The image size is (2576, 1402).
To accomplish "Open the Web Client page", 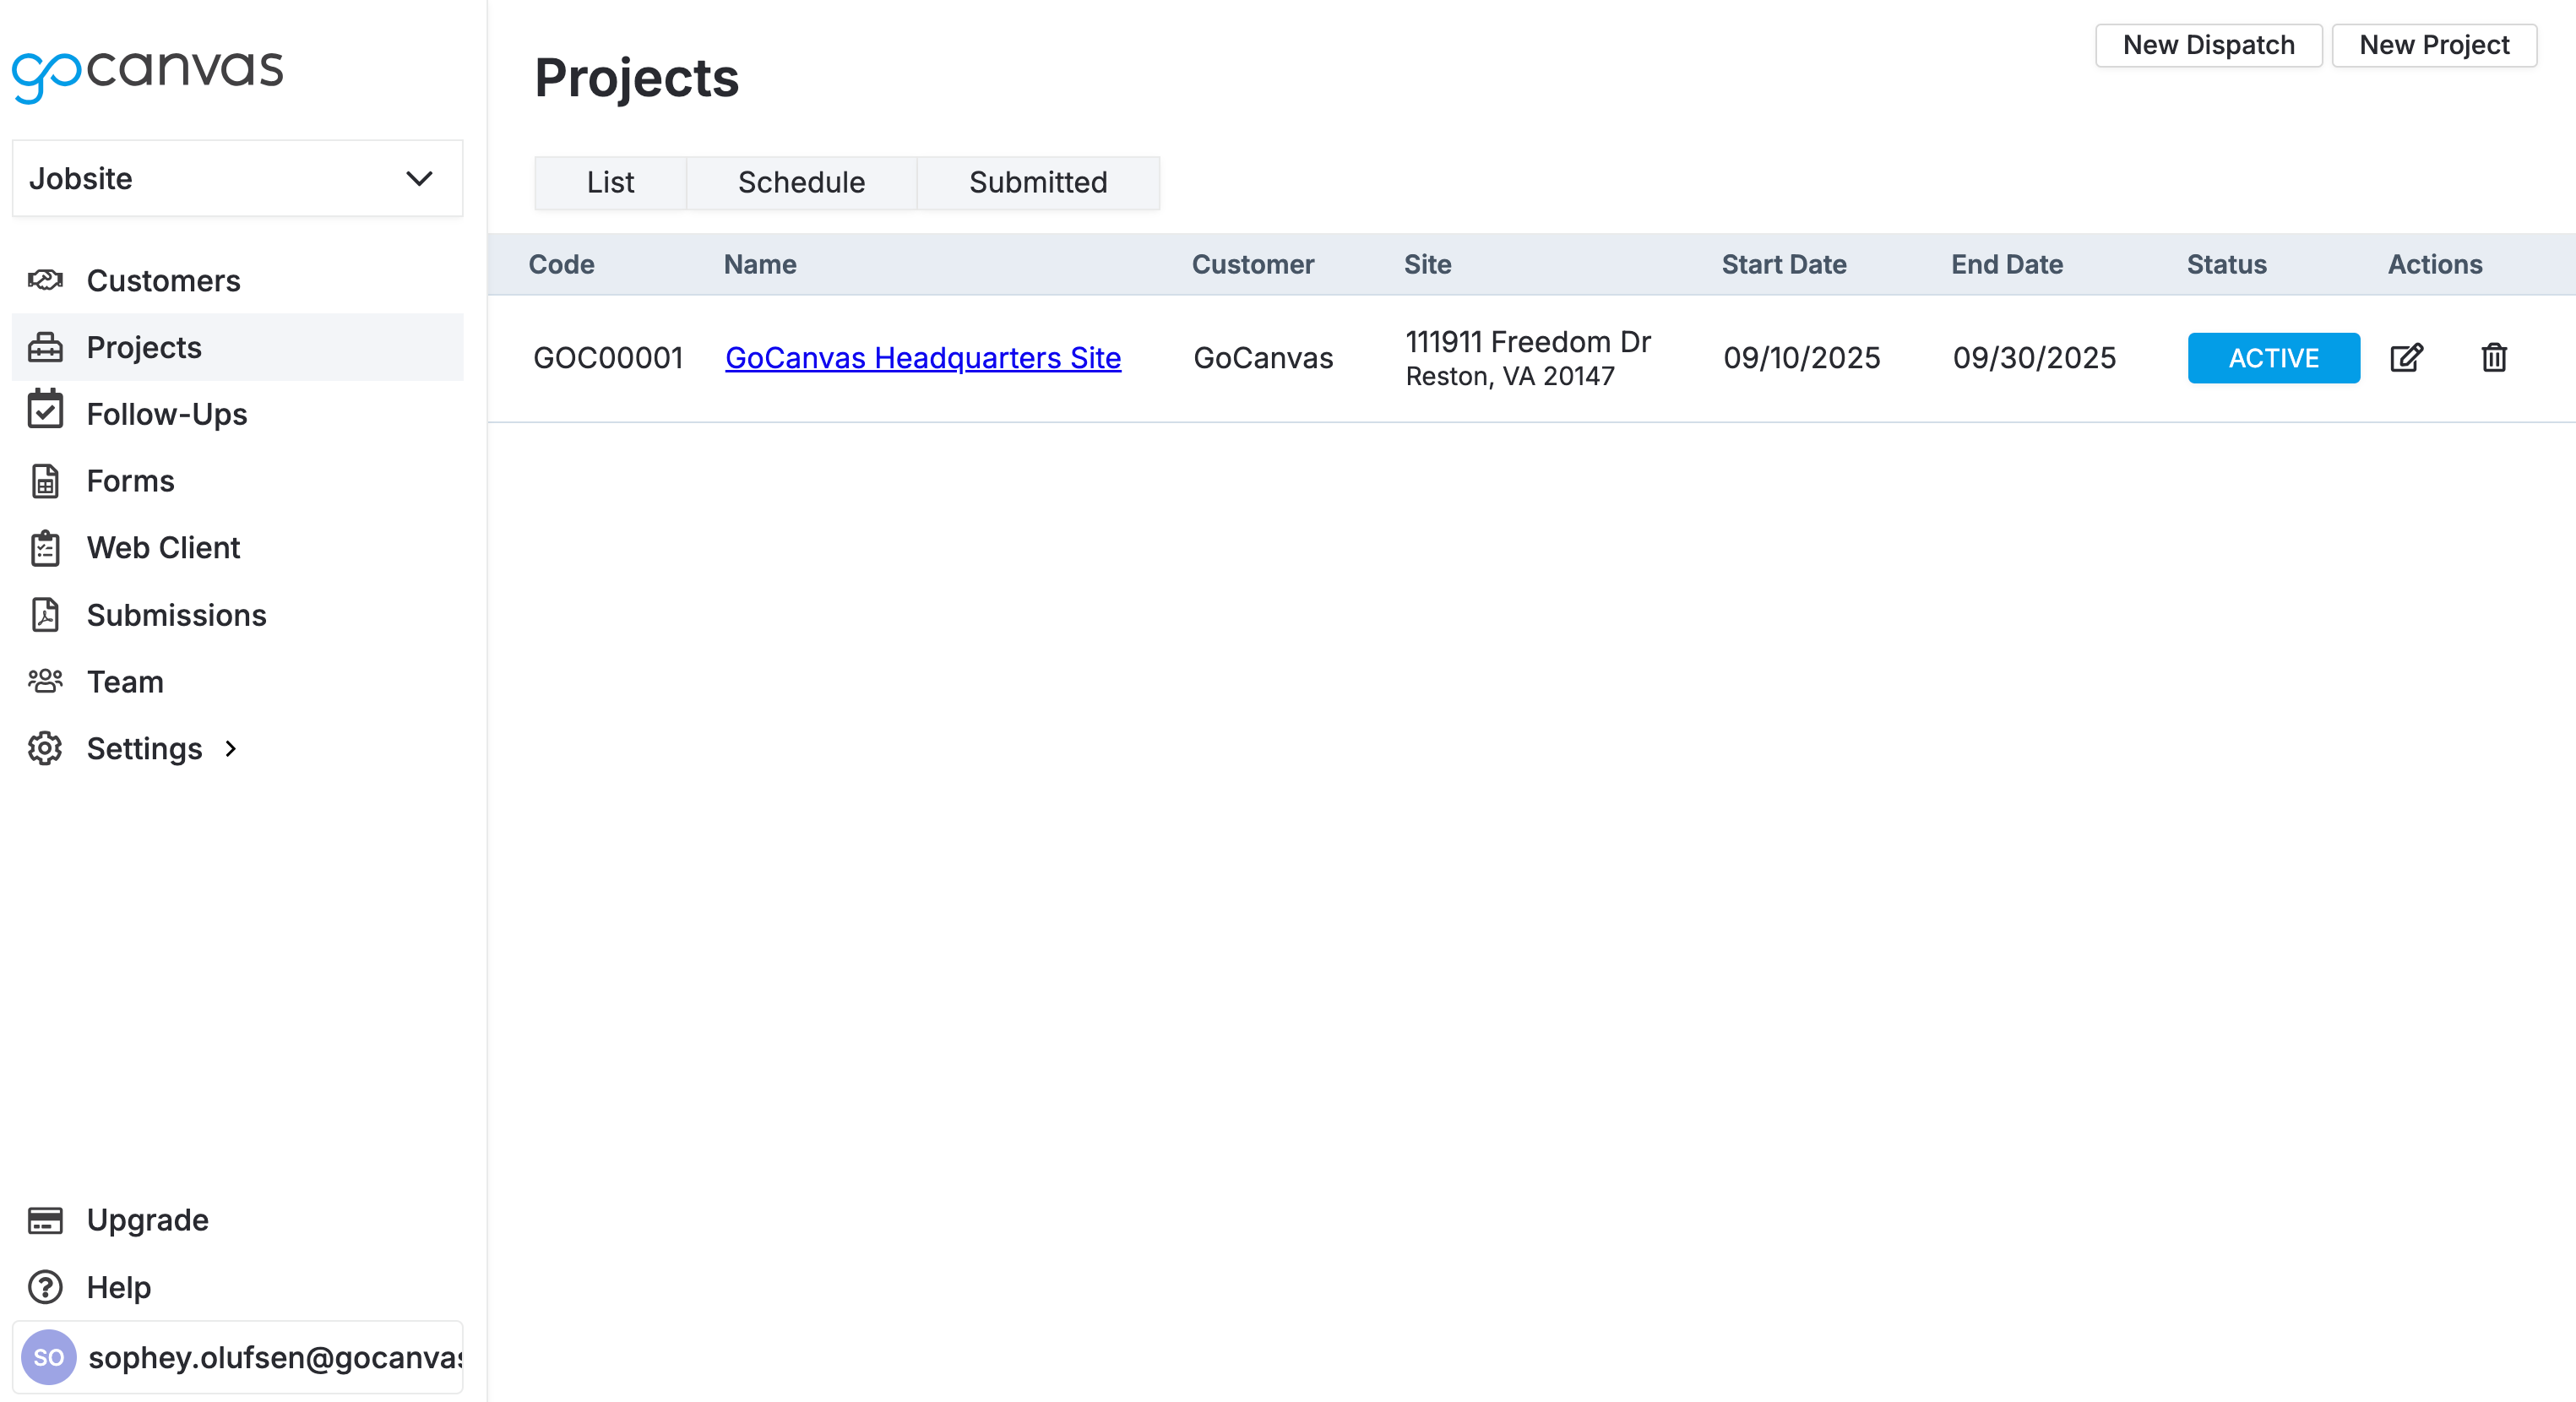I will click(x=237, y=548).
